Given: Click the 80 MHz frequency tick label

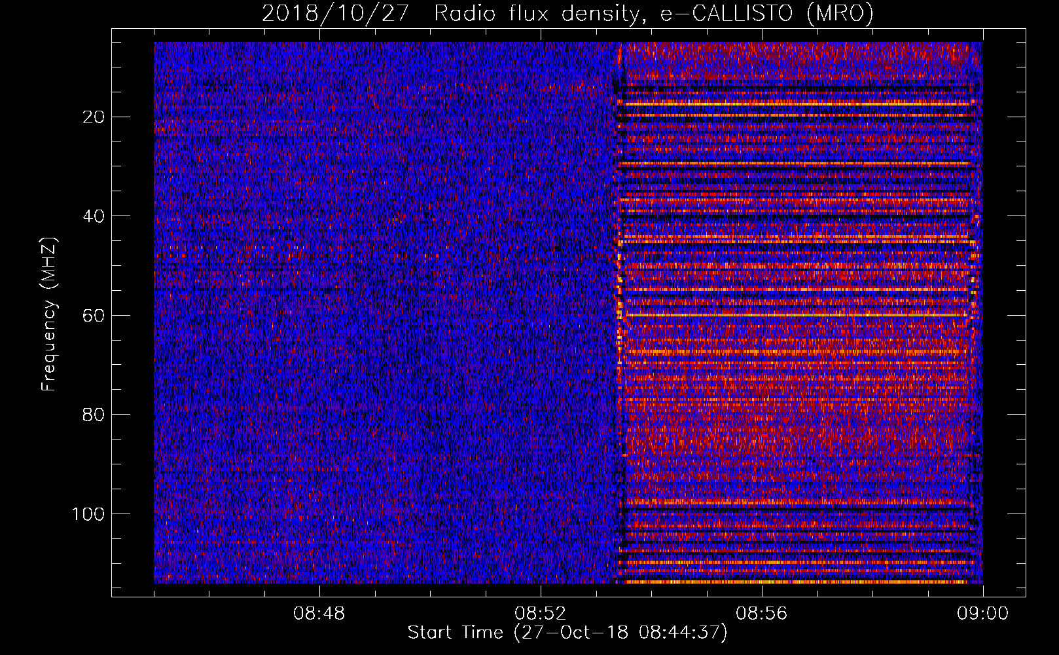Looking at the screenshot, I should coord(94,415).
